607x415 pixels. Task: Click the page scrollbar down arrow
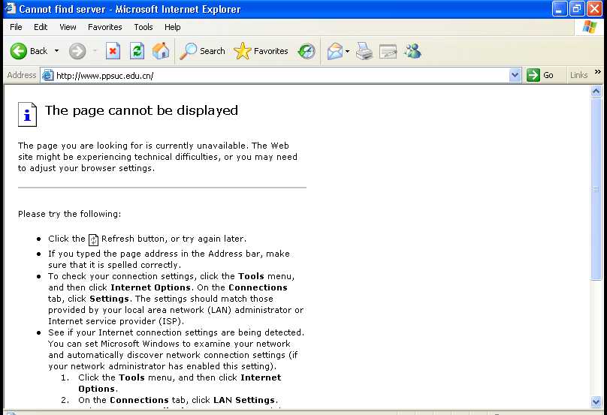coord(596,401)
